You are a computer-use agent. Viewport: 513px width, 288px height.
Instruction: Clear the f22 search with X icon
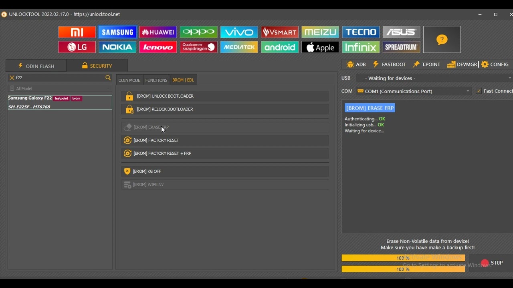point(12,78)
